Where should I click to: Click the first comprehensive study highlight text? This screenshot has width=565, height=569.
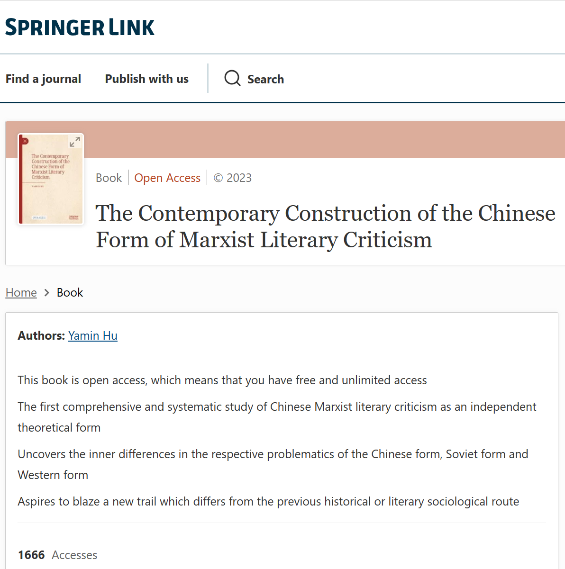277,407
